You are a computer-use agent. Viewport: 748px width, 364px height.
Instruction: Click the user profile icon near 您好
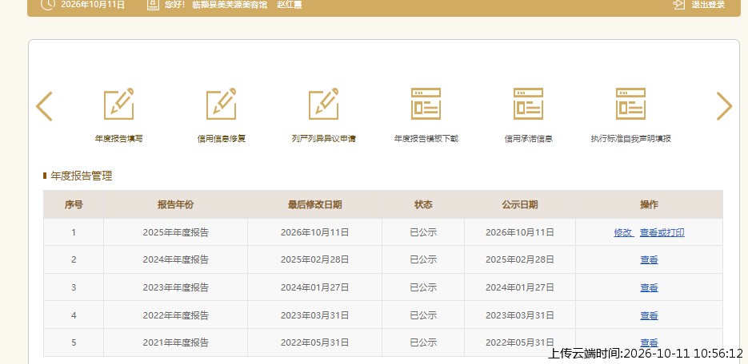153,5
